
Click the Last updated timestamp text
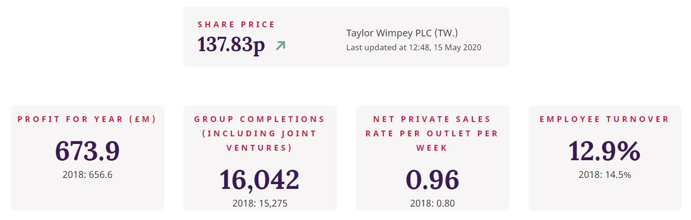[414, 47]
